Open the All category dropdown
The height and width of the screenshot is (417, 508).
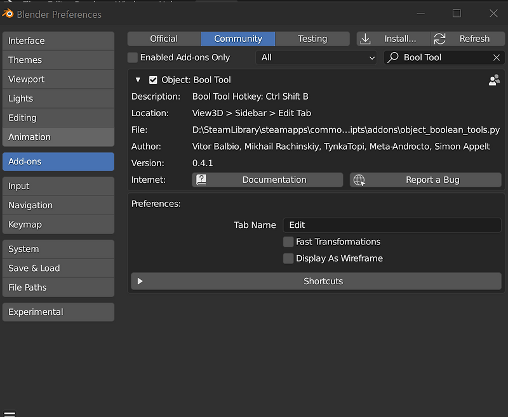tap(317, 57)
